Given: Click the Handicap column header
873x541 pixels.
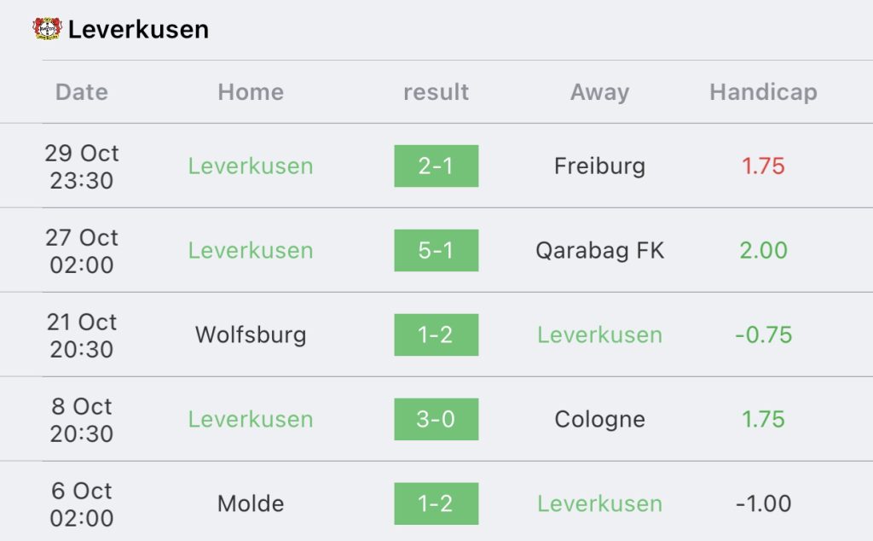Looking at the screenshot, I should point(763,92).
